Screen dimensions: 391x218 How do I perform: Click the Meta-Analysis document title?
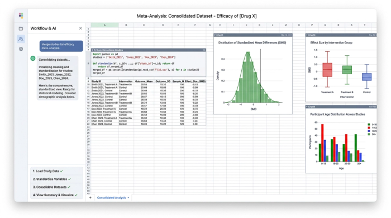[197, 16]
